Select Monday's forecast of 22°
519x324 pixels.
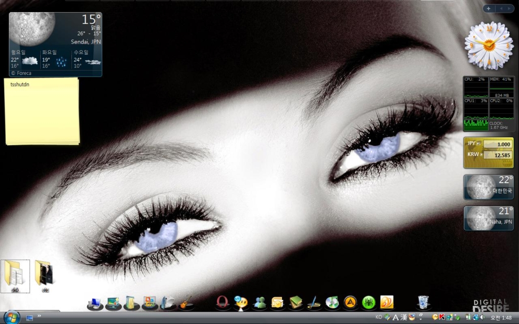(x=24, y=59)
